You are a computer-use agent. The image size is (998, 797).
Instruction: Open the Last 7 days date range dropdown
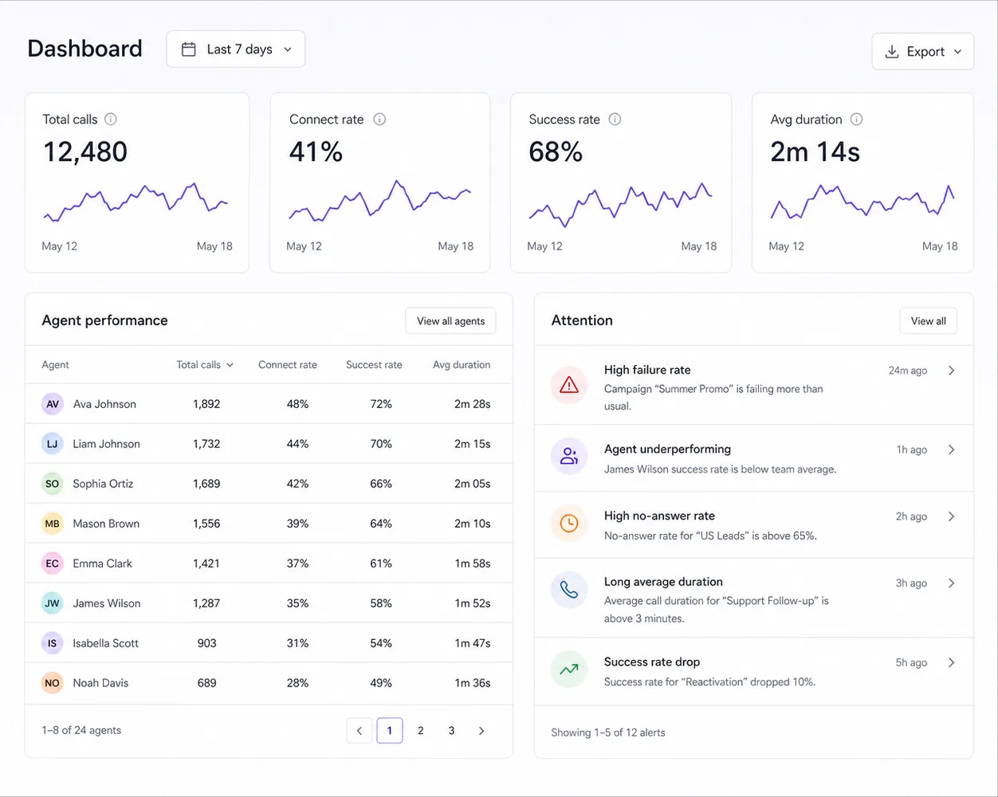pyautogui.click(x=236, y=49)
